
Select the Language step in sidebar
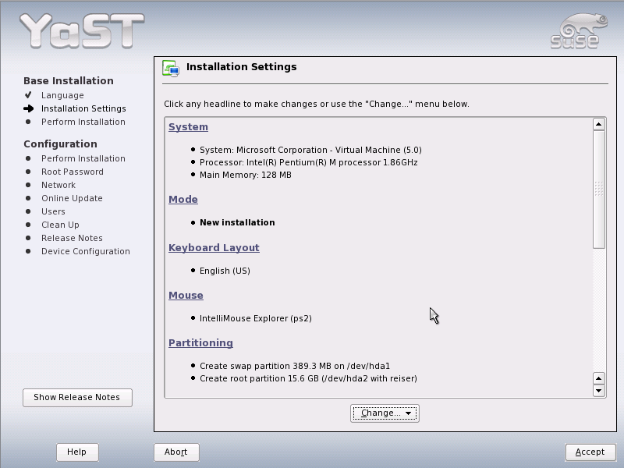[x=62, y=95]
